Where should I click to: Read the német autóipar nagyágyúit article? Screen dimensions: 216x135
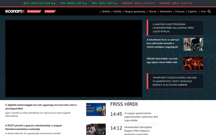click(x=163, y=43)
